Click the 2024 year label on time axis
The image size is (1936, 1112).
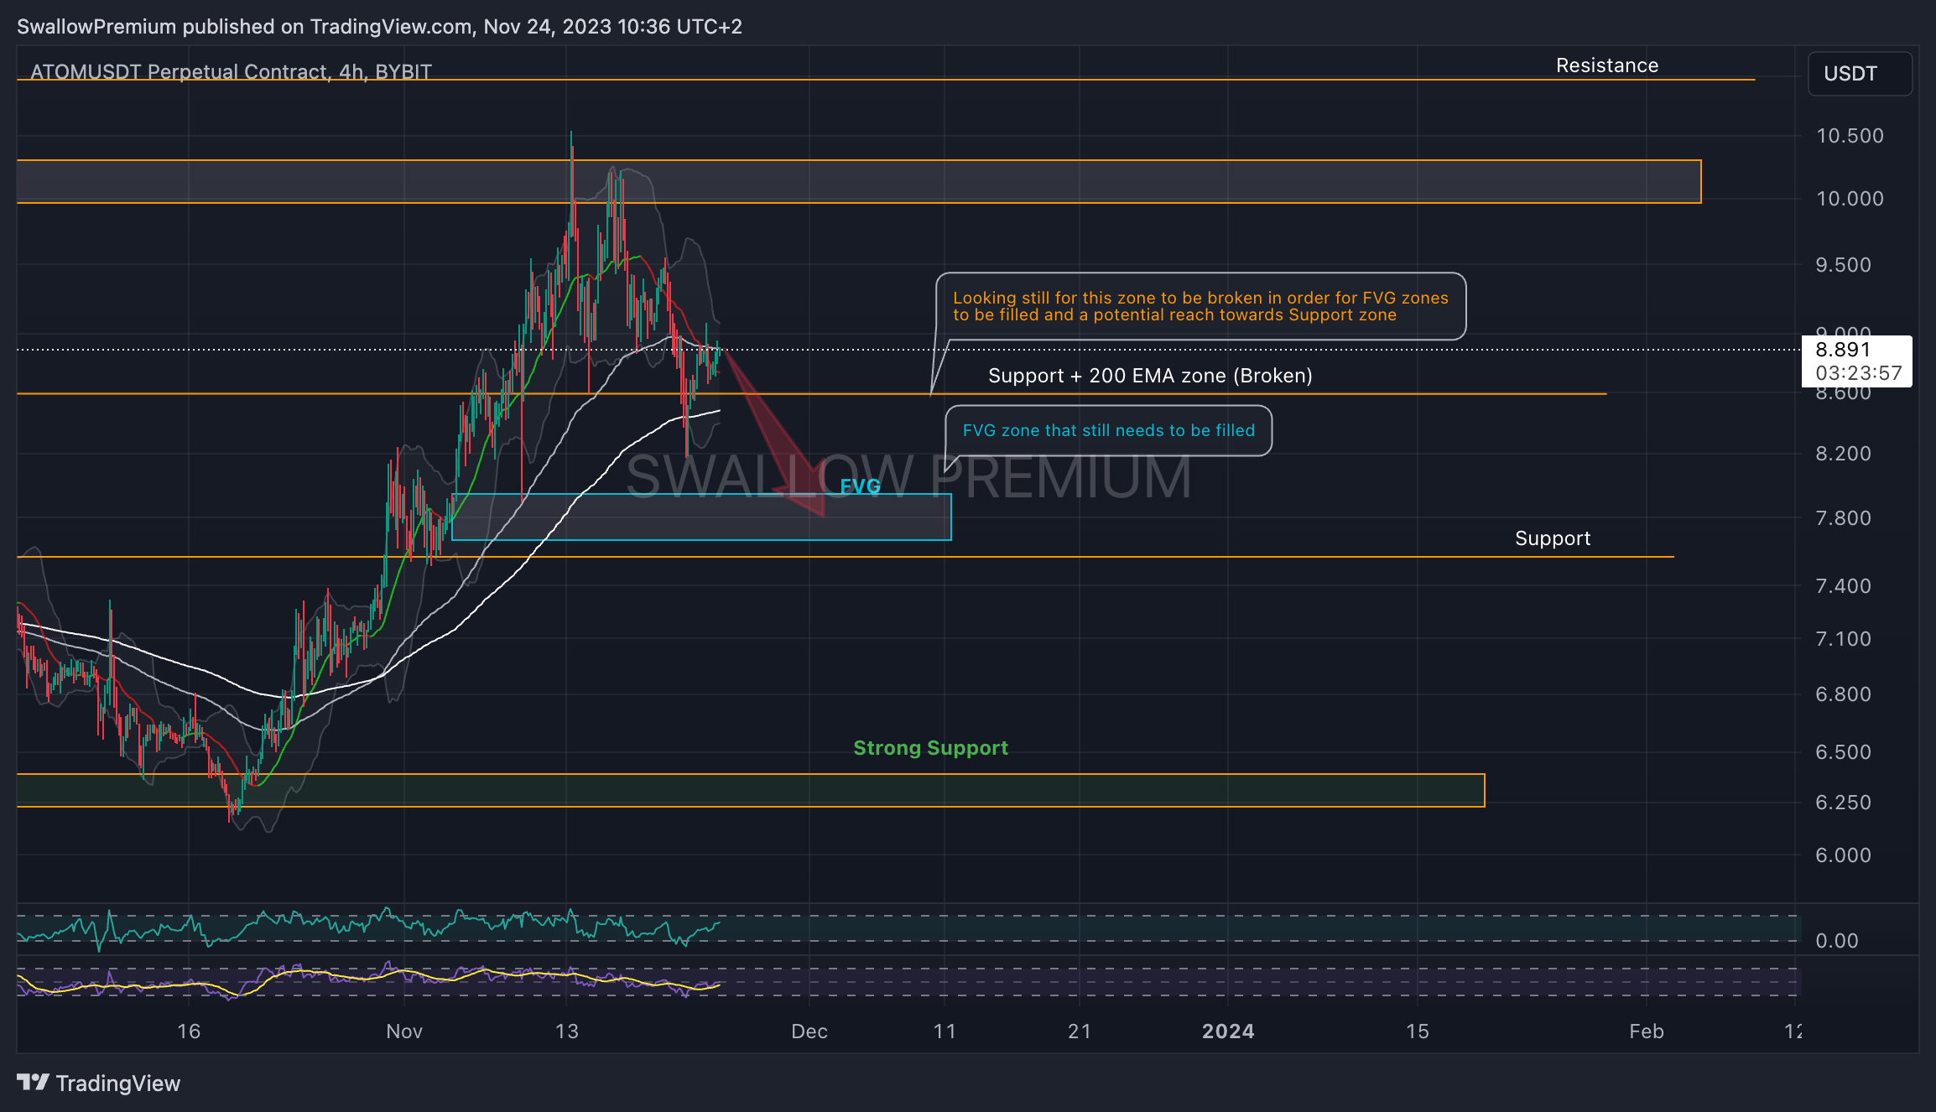(1228, 1031)
